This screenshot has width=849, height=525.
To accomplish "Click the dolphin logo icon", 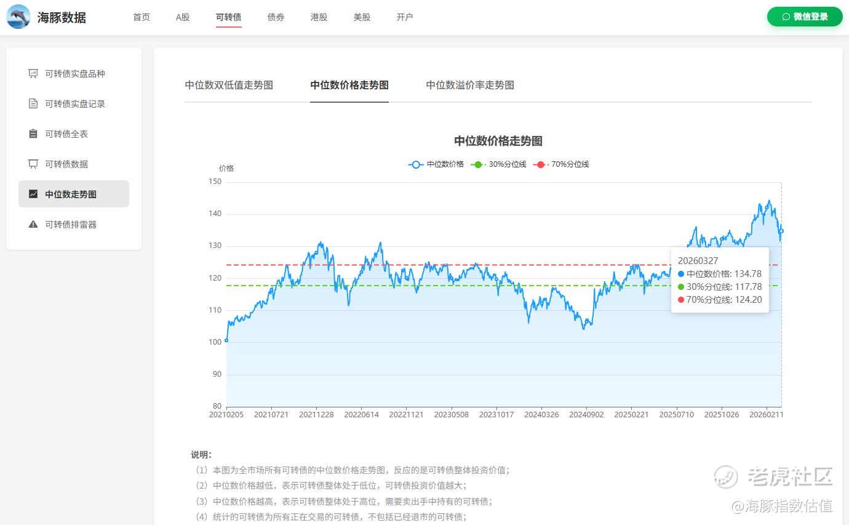I will 18,17.
